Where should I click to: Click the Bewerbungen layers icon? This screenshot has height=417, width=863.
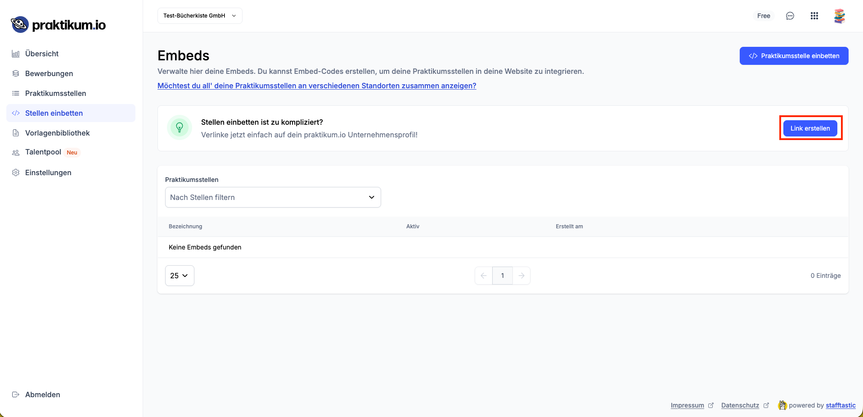(16, 73)
